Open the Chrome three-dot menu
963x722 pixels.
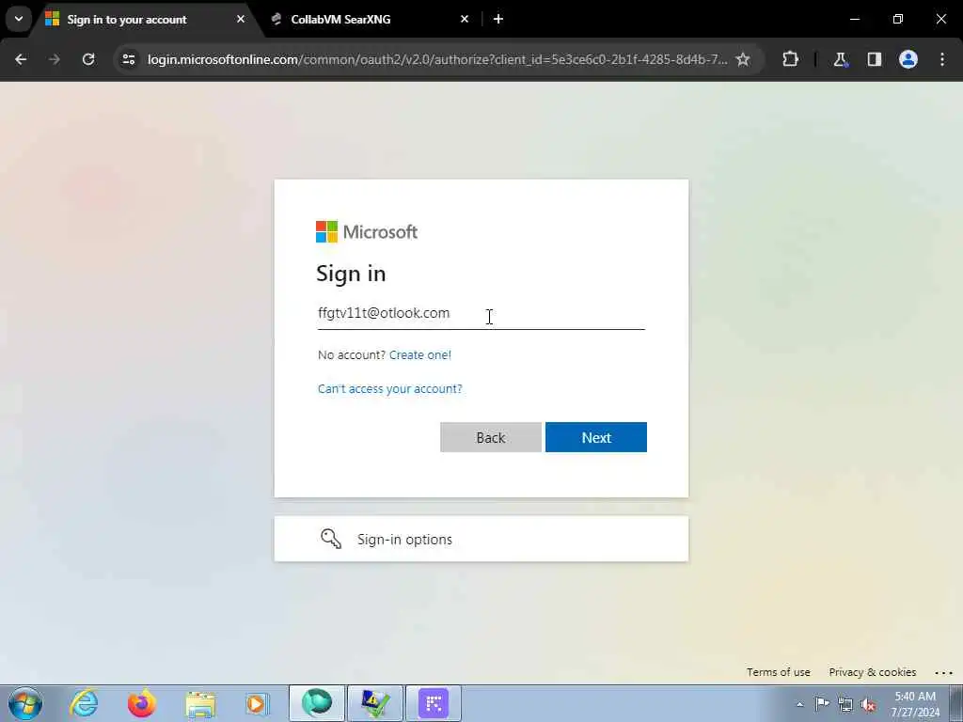click(x=942, y=59)
